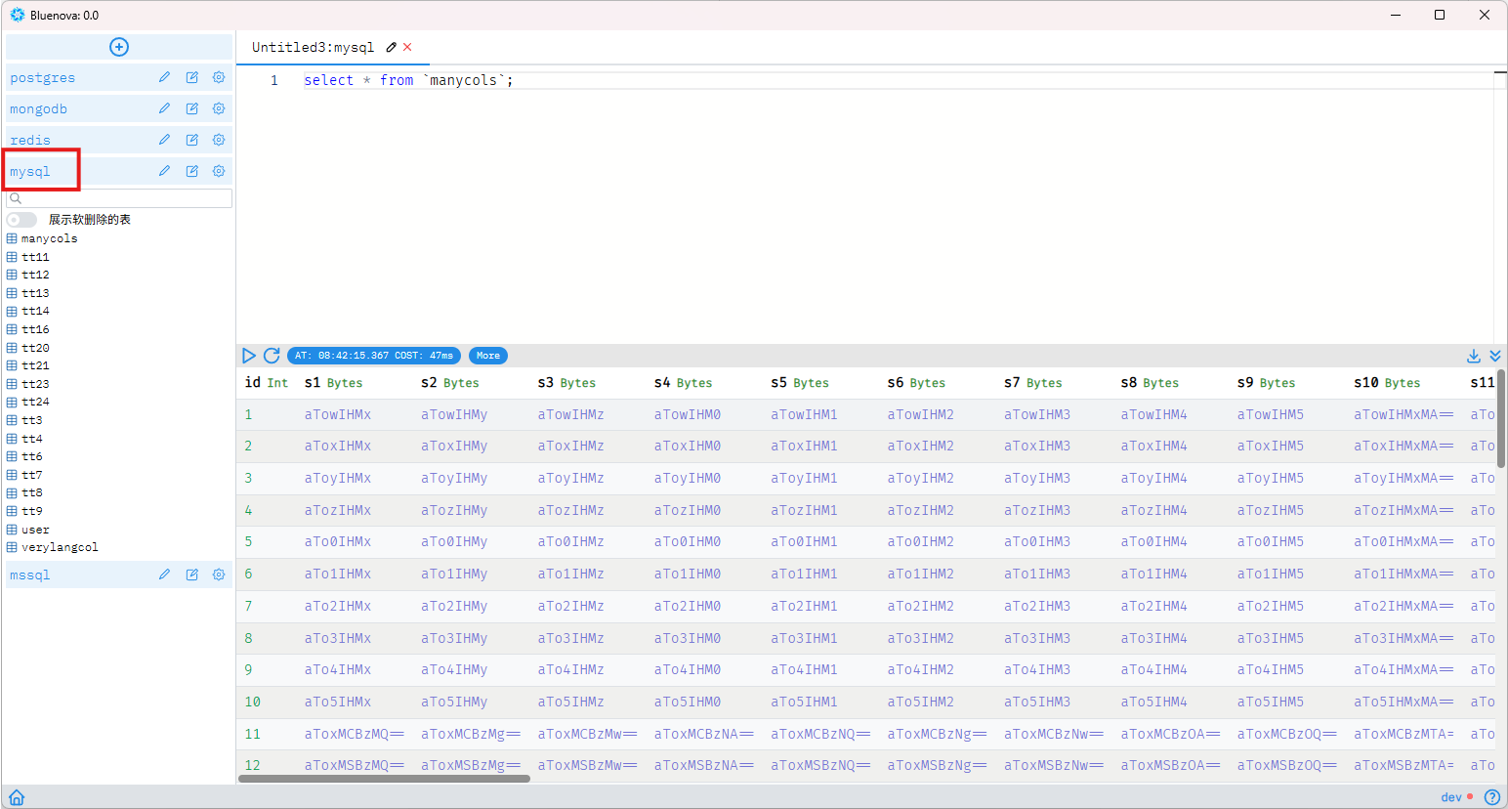Collapse results with double chevron icon
1508x809 pixels.
pos(1495,356)
